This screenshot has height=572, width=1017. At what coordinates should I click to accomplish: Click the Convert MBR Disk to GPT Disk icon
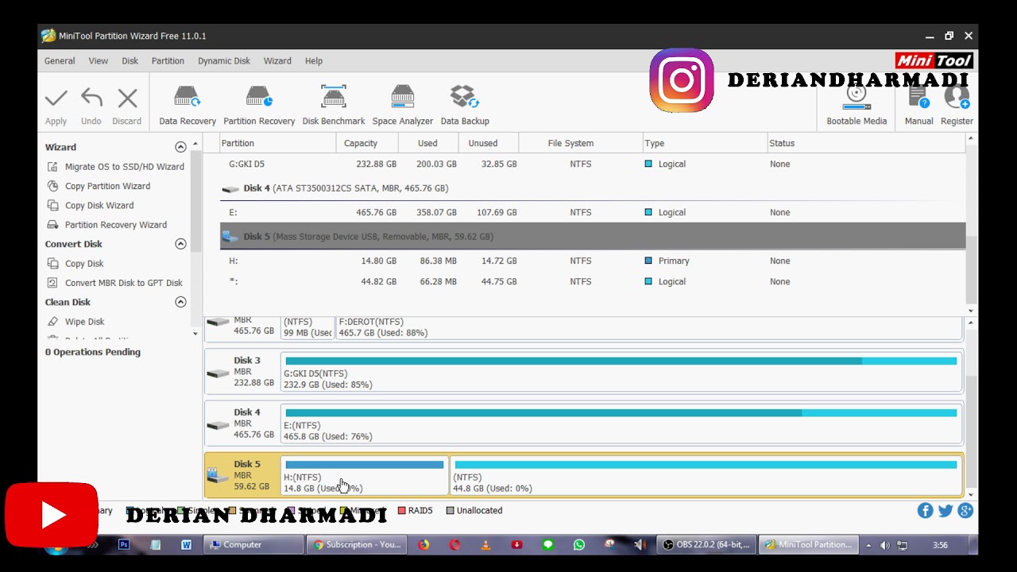pyautogui.click(x=52, y=283)
